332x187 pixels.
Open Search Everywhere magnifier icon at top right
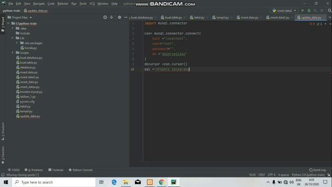pyautogui.click(x=329, y=10)
